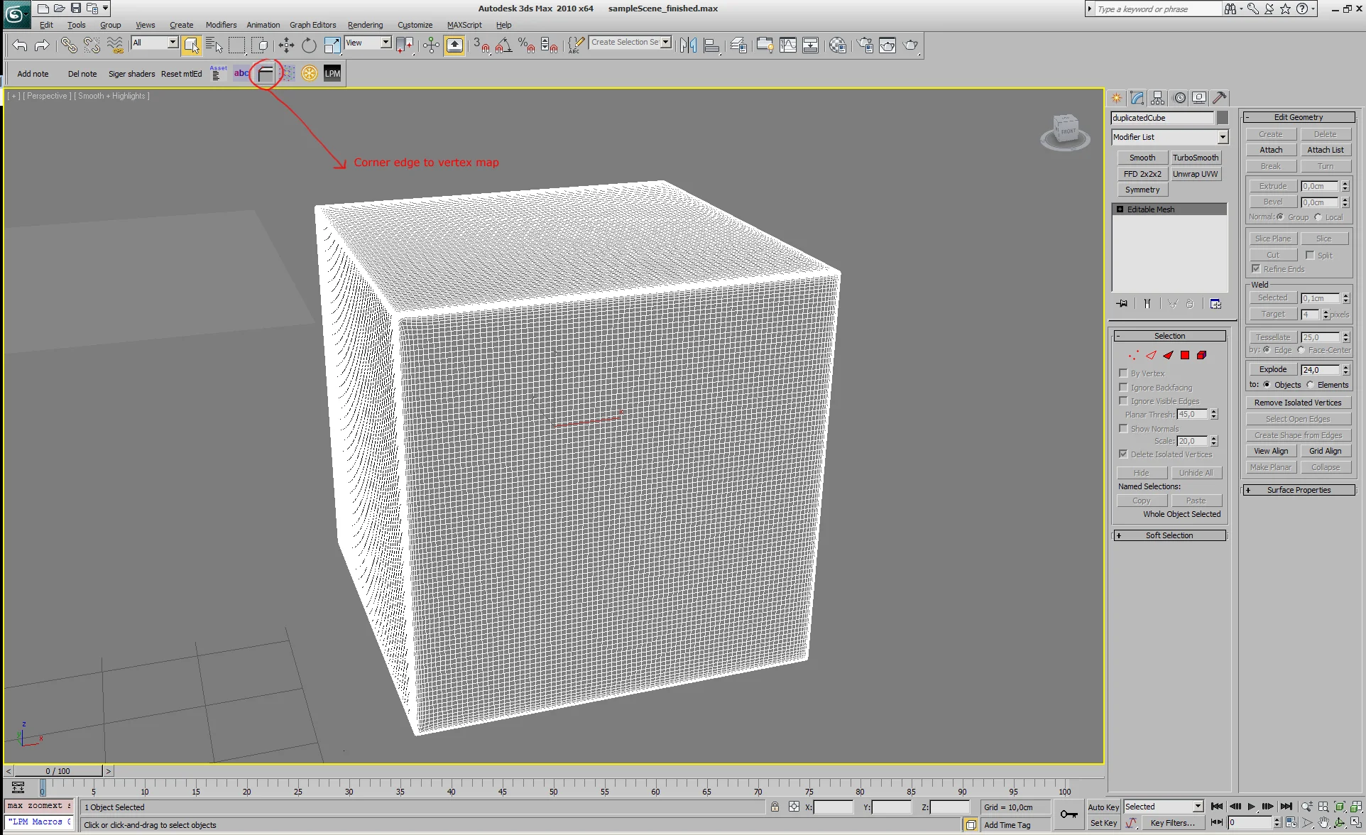Screen dimensions: 1366x835
Task: Select the Elements radio button for Explode
Action: tap(1310, 385)
